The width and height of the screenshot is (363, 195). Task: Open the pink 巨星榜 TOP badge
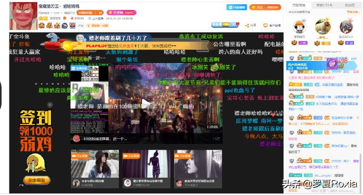[x=122, y=13]
